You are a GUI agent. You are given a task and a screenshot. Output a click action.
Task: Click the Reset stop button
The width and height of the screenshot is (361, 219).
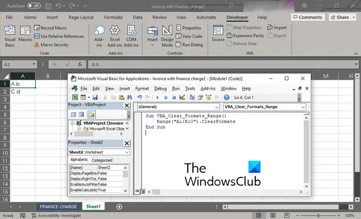click(174, 97)
